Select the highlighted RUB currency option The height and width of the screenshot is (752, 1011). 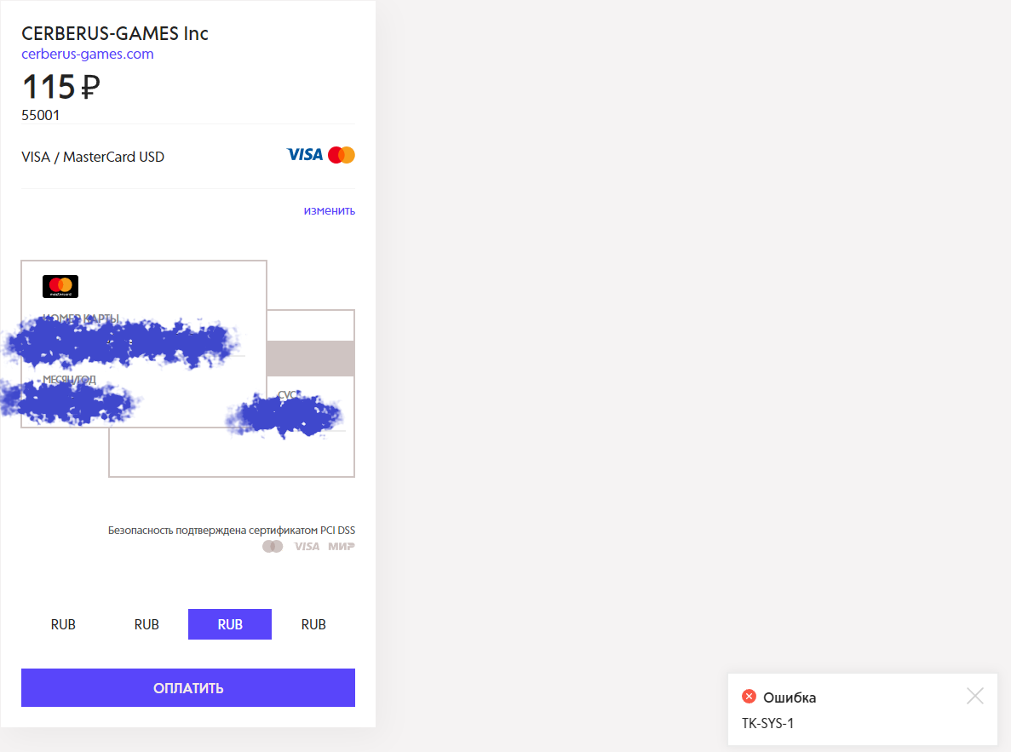point(230,624)
